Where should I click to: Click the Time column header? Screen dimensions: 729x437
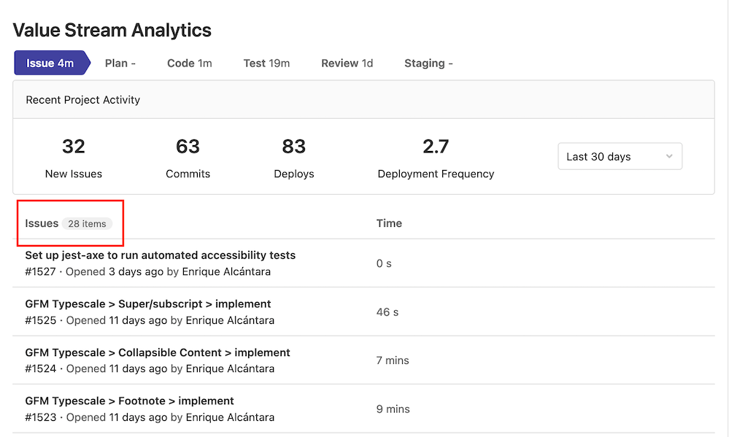389,223
